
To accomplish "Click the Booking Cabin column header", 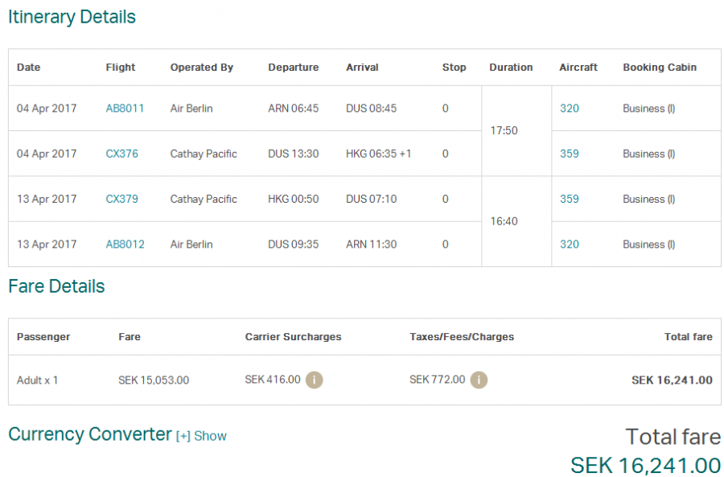I will pyautogui.click(x=660, y=68).
